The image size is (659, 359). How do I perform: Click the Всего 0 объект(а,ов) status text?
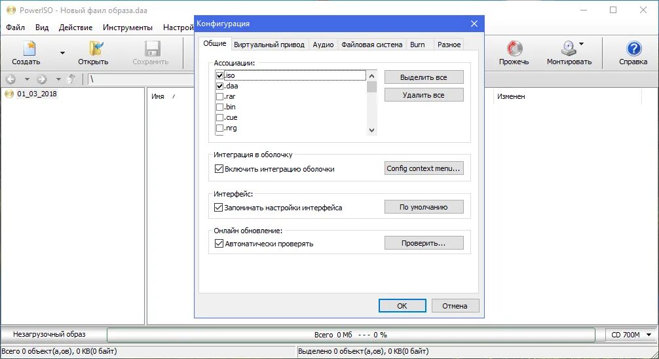(59, 351)
